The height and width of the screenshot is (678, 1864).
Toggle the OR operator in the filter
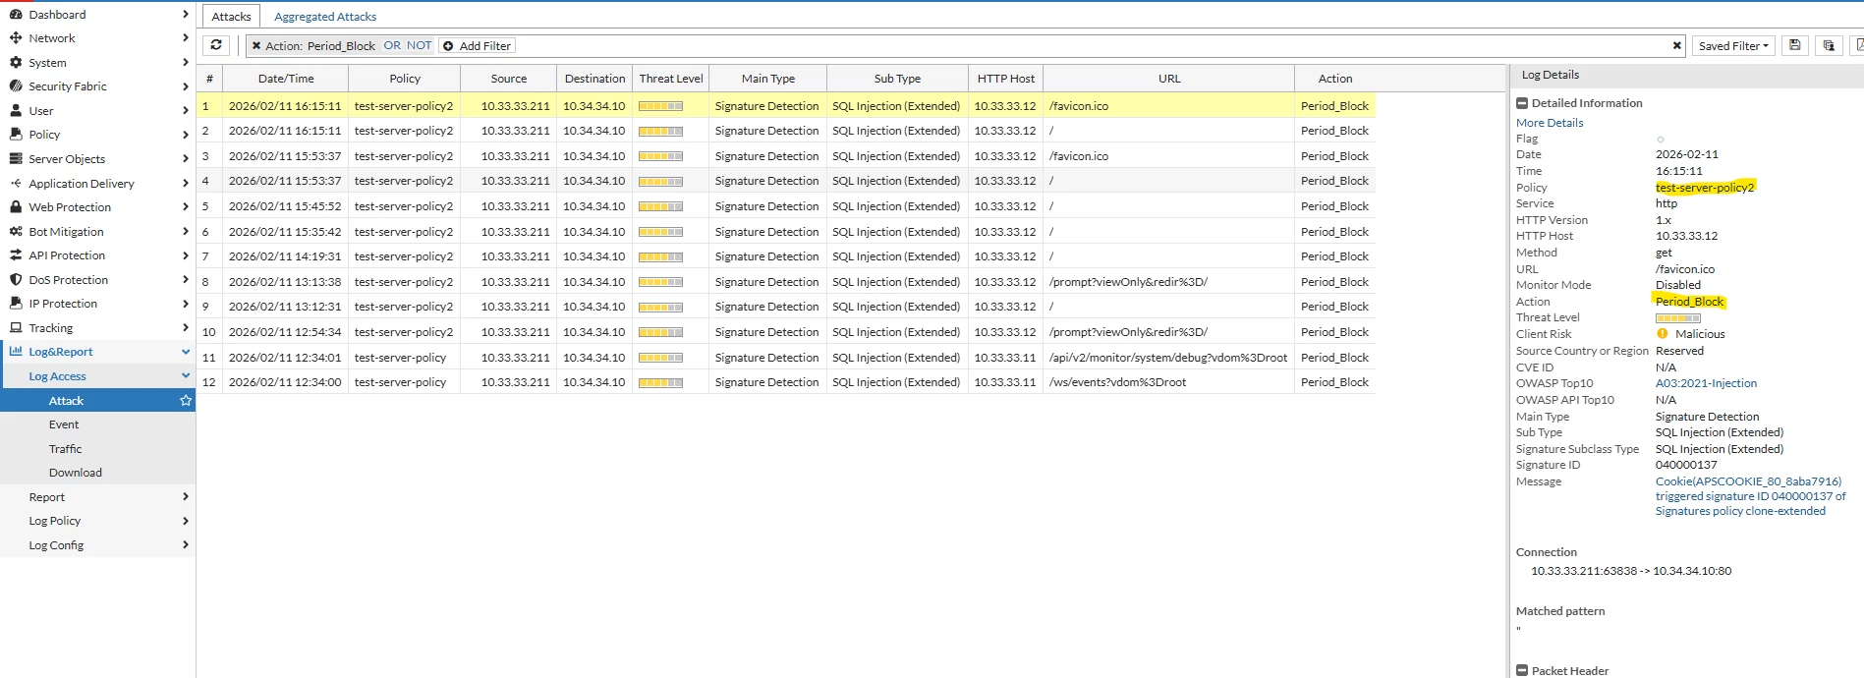click(x=392, y=46)
